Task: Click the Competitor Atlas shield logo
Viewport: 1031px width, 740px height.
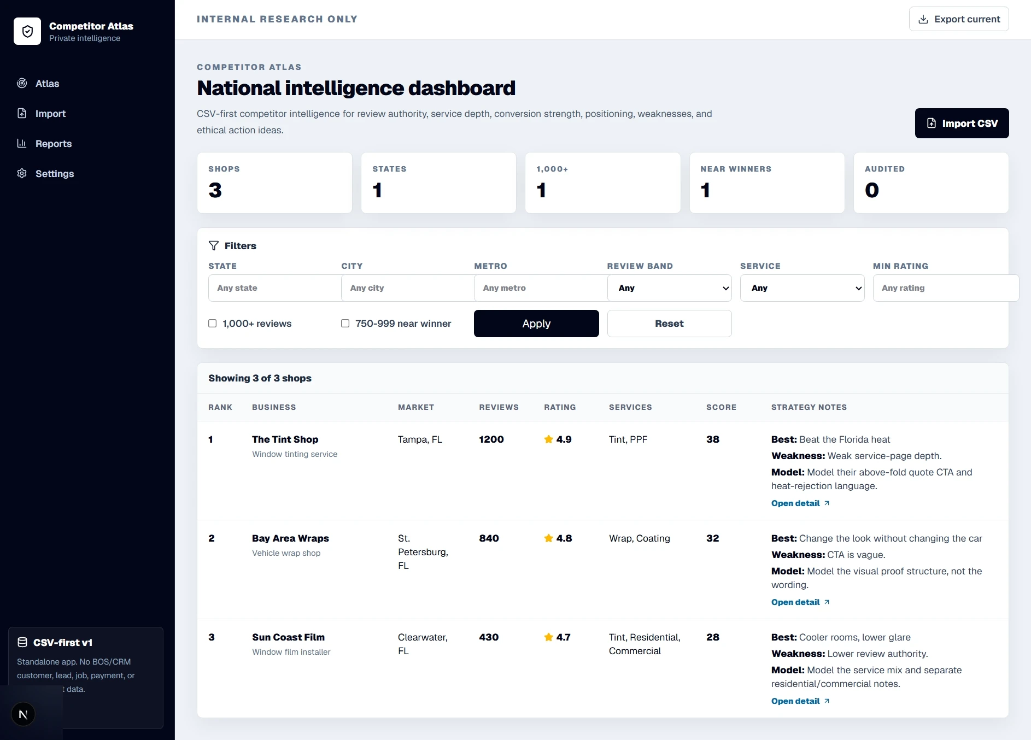Action: pyautogui.click(x=27, y=31)
